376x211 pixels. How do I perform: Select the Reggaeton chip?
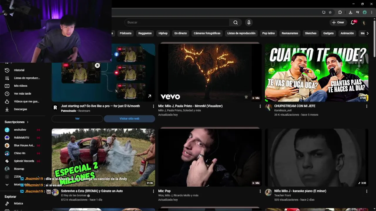145,33
